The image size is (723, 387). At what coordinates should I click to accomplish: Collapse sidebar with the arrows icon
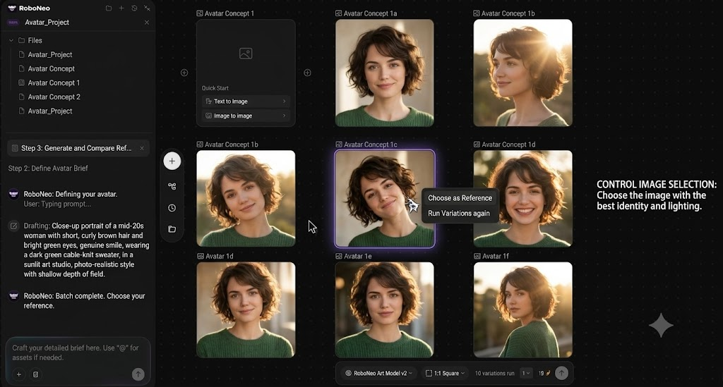[x=147, y=8]
